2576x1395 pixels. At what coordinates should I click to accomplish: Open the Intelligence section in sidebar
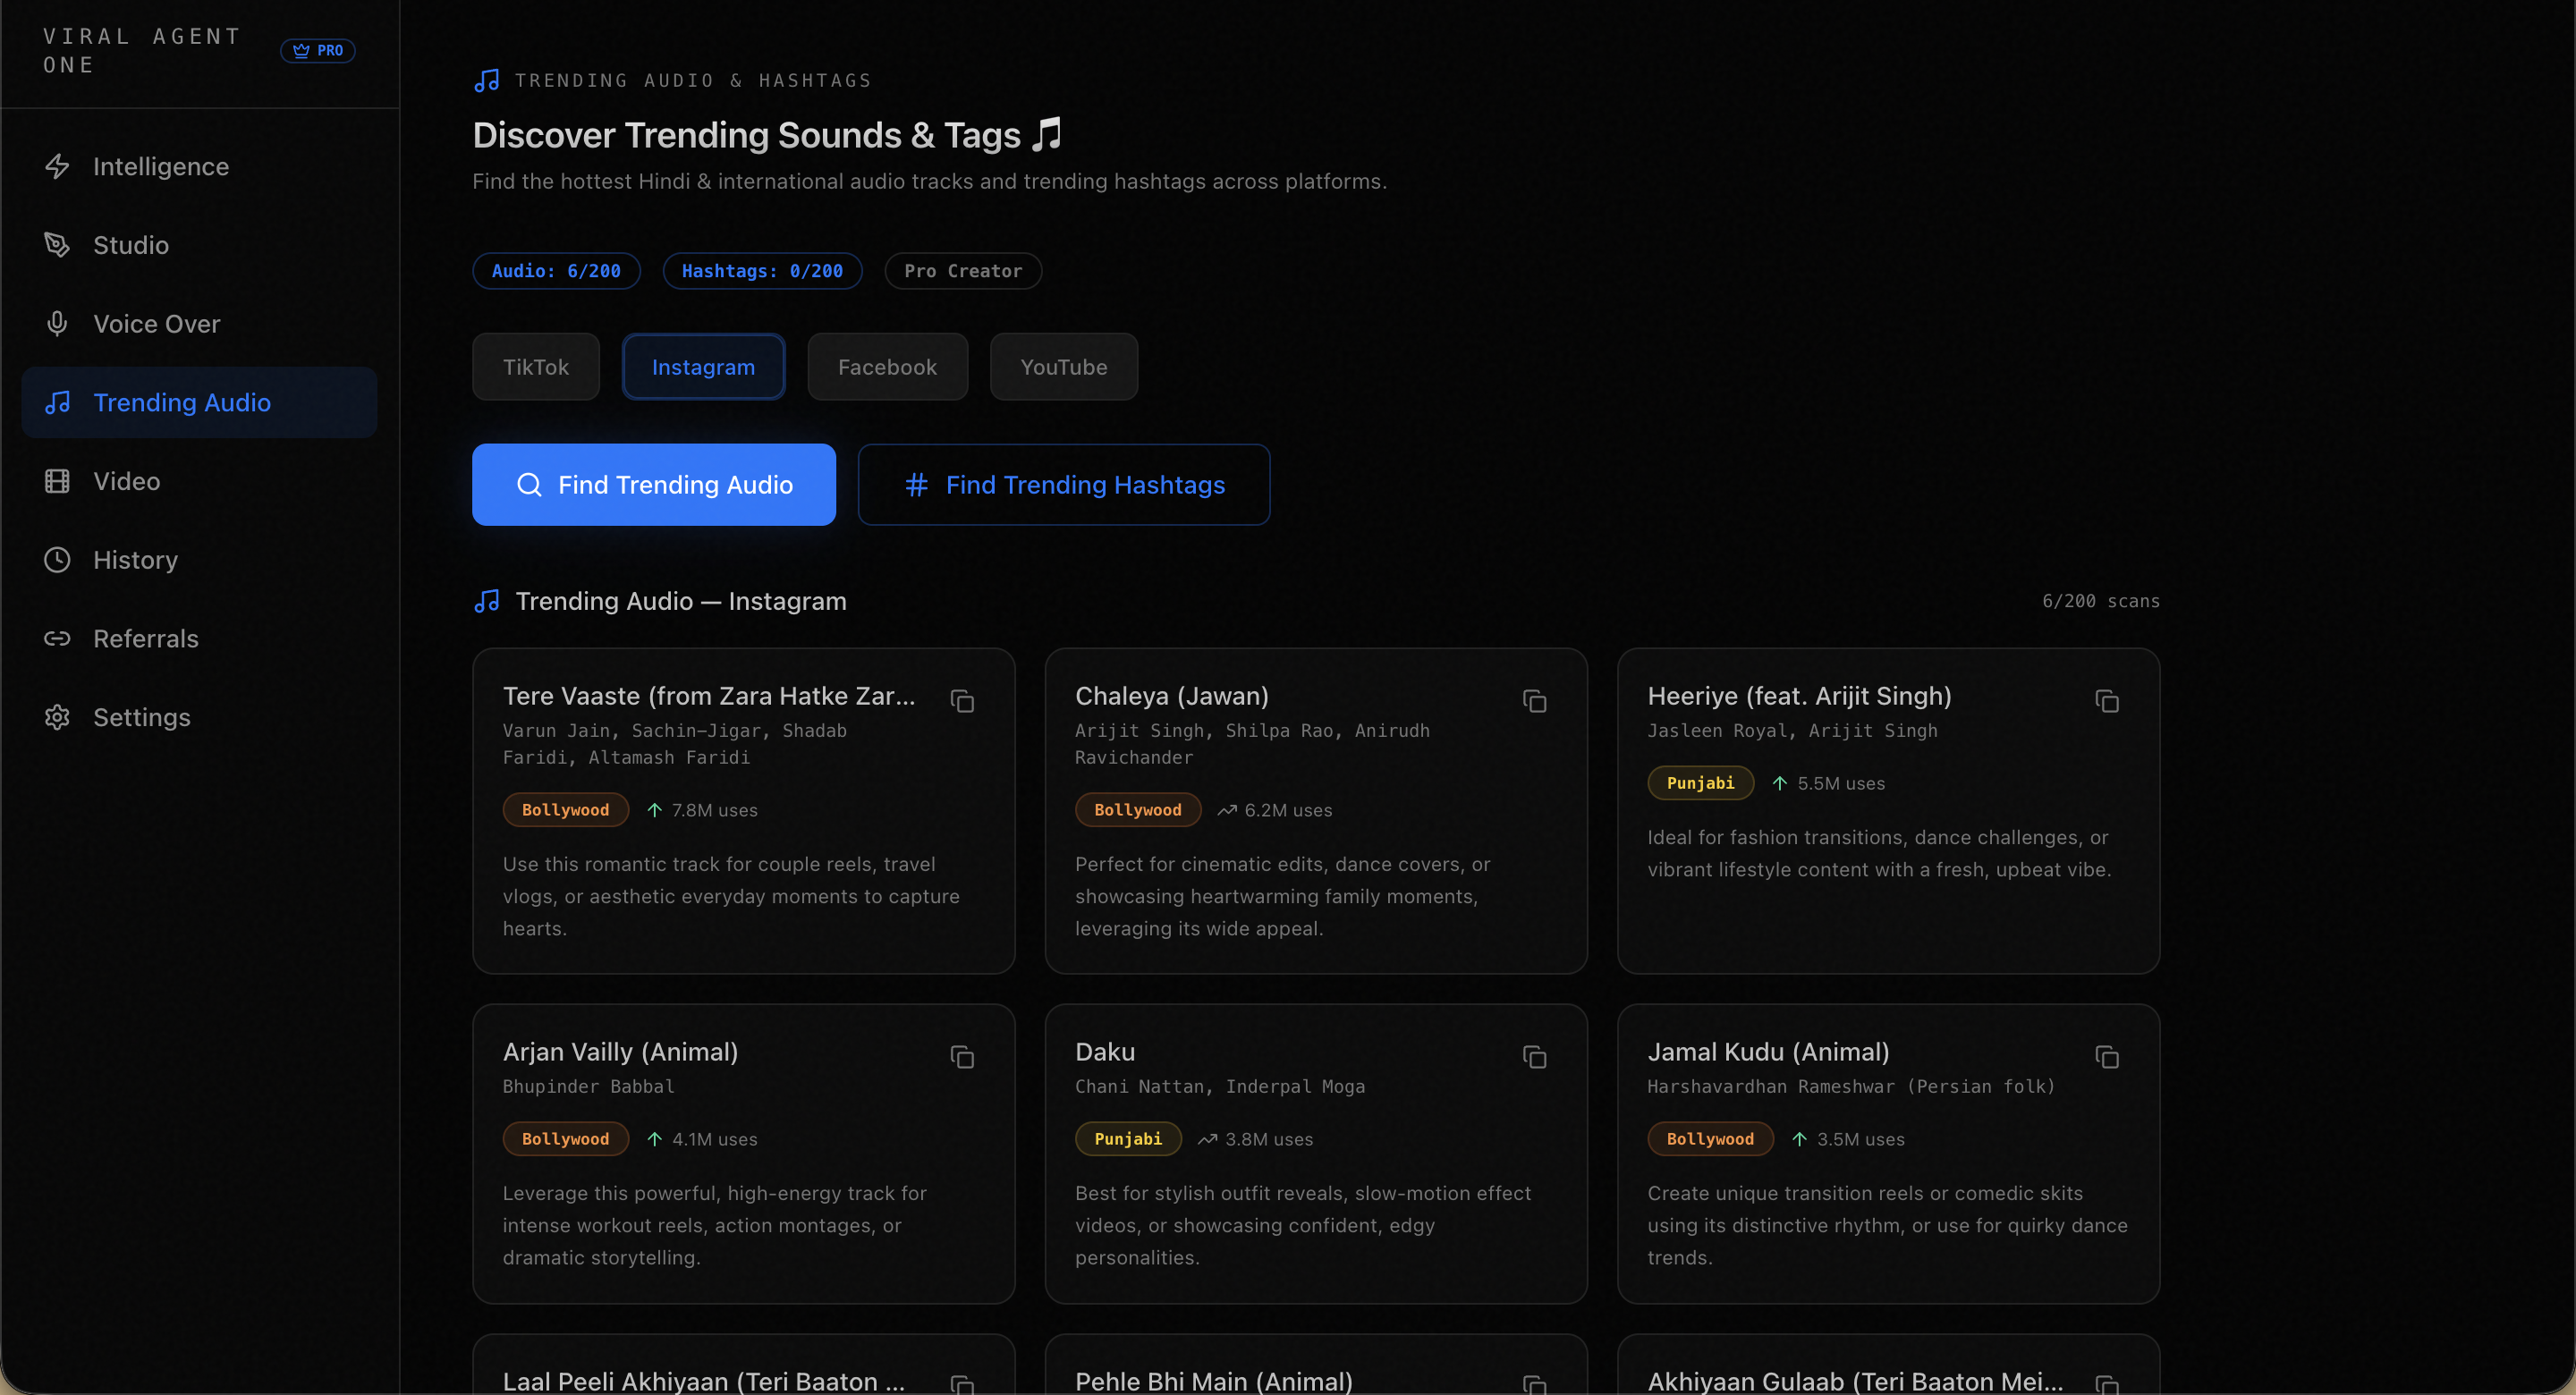click(x=161, y=166)
